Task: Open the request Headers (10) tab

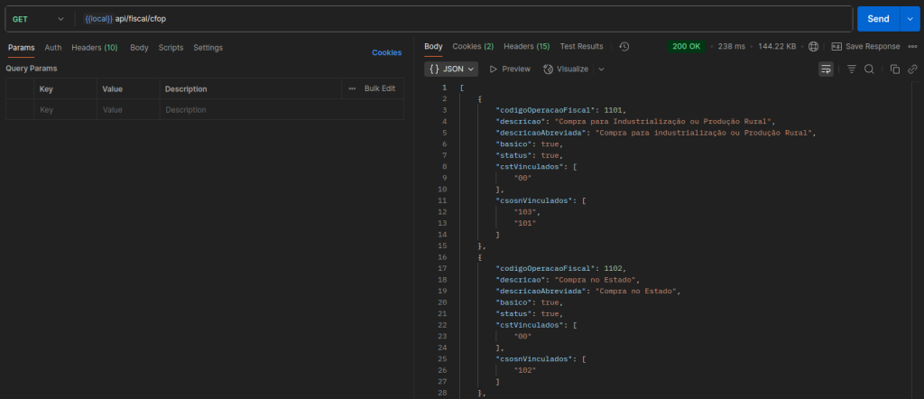Action: [x=94, y=48]
